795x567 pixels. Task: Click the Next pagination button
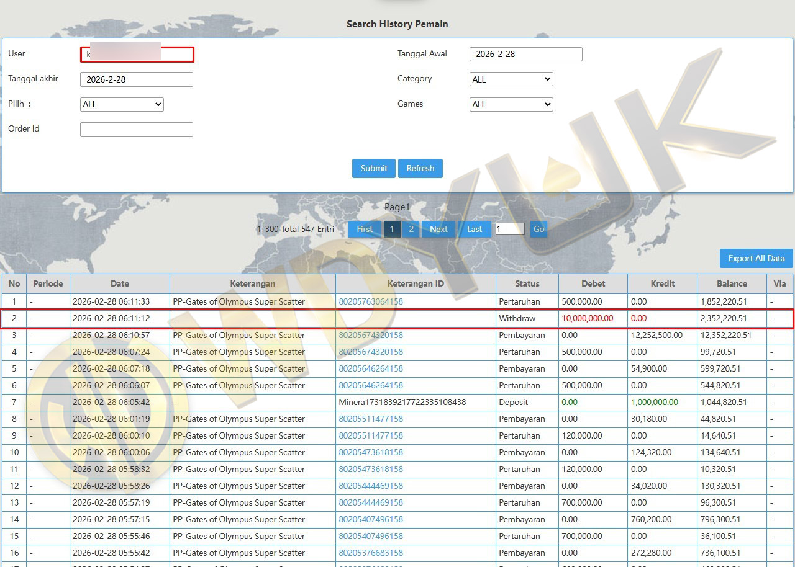[438, 229]
